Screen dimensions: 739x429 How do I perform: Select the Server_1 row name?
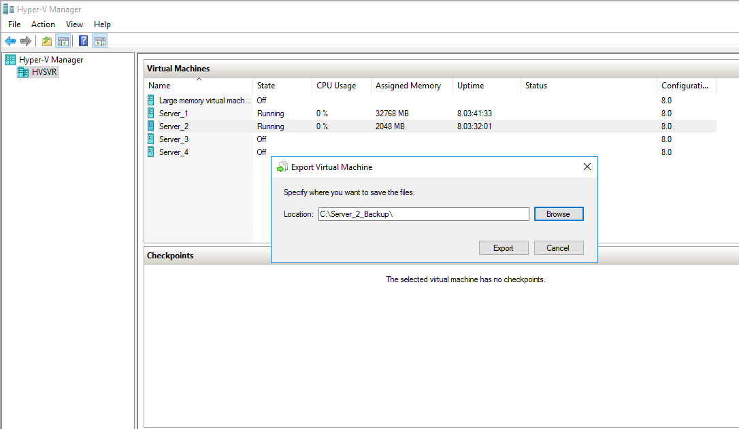pyautogui.click(x=174, y=114)
